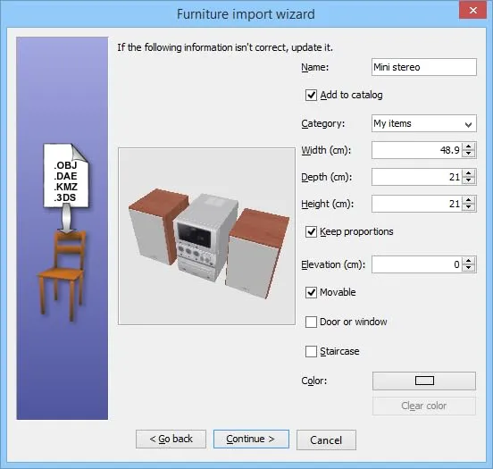Cancel the furniture import wizard

pyautogui.click(x=326, y=440)
